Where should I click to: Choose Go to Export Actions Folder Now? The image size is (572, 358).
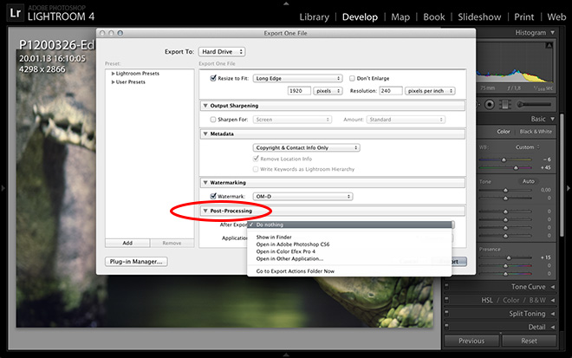coord(349,271)
